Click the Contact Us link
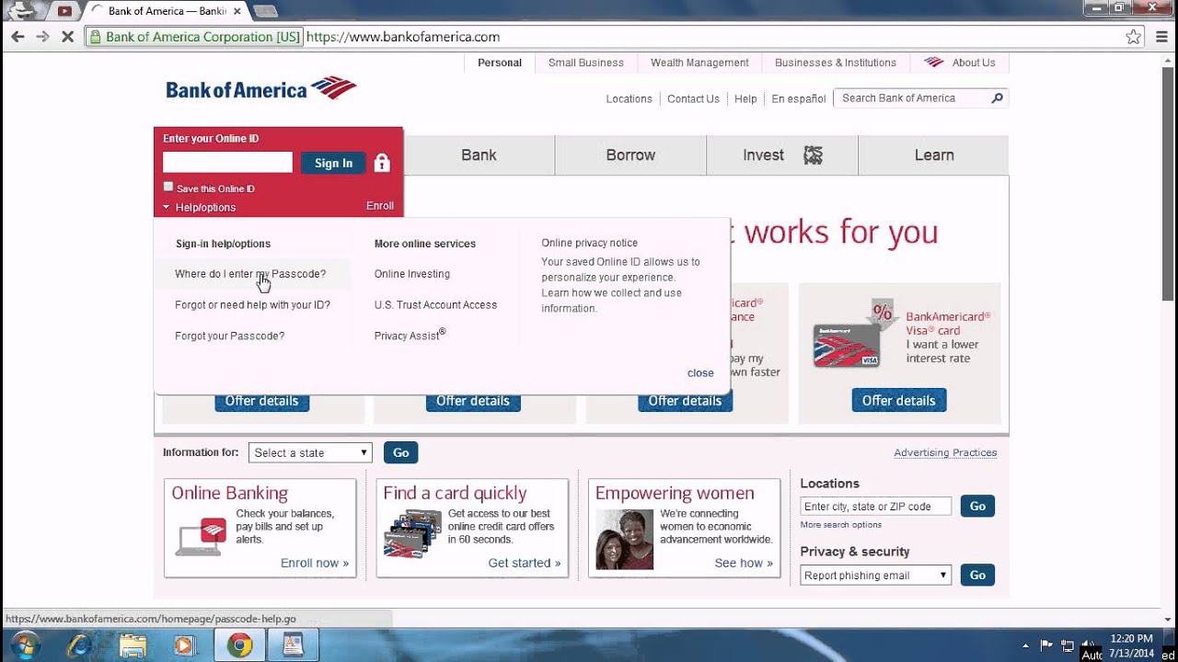 click(x=693, y=98)
